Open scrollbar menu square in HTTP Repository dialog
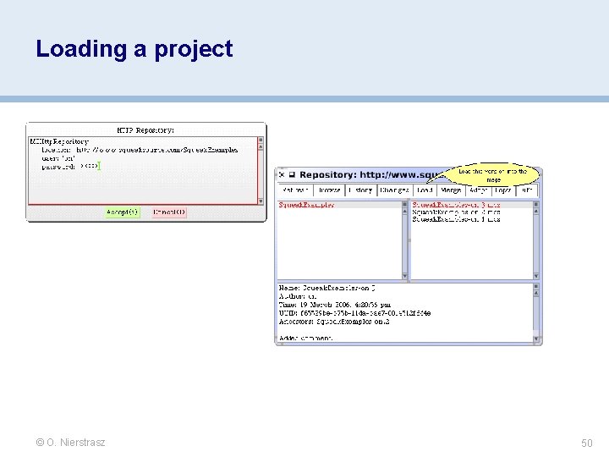Image resolution: width=609 pixels, height=457 pixels. coord(261,140)
